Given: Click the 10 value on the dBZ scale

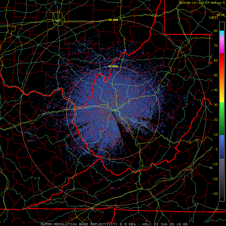Looking at the screenshot, I should click(x=216, y=135).
